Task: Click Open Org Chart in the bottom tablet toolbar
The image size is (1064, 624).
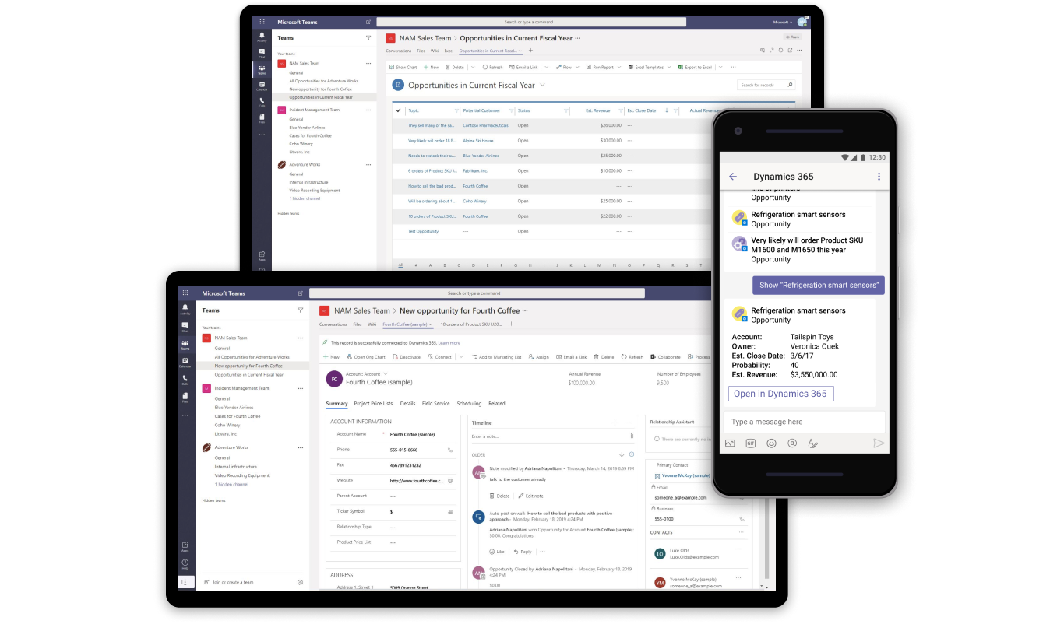Action: point(366,357)
